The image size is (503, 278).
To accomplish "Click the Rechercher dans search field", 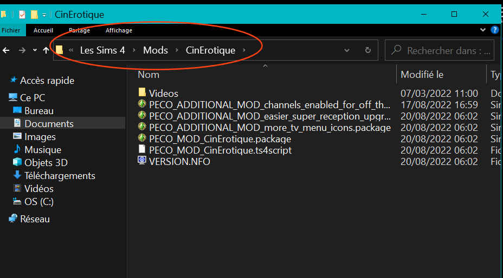I will point(440,50).
